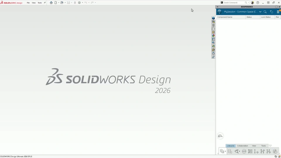Viewport: 281px width, 158px height.
Task: Expand the Redo dropdown arrow
Action: [95, 3]
